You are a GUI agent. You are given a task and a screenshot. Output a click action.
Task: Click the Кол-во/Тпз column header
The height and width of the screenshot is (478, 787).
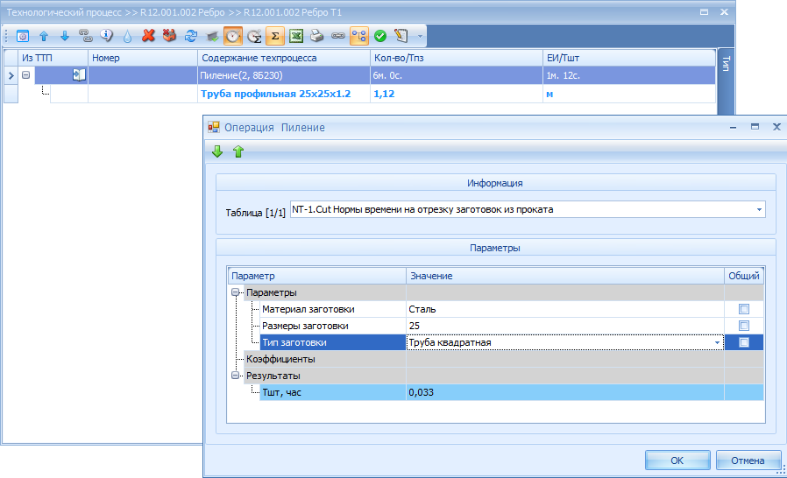(x=457, y=58)
